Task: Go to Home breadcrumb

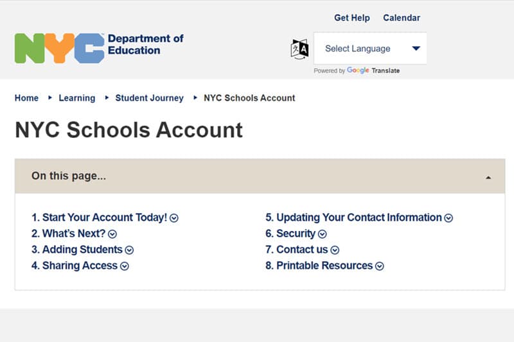Action: coord(26,98)
